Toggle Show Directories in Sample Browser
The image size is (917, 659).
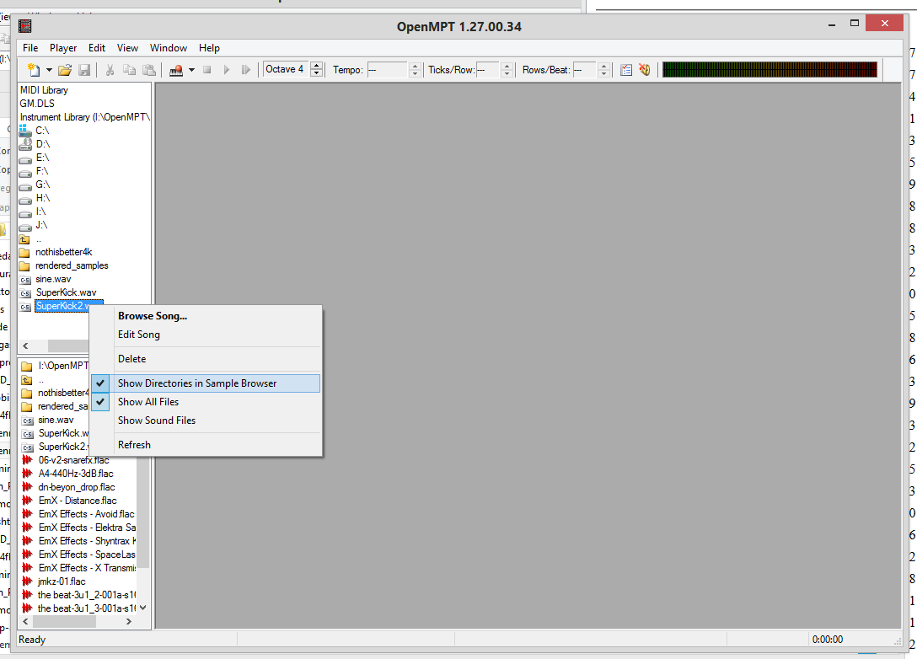(206, 383)
